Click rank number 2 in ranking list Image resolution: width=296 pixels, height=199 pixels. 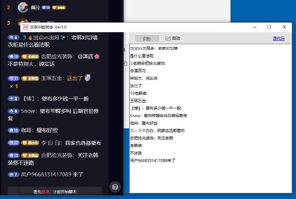[x=9, y=7]
